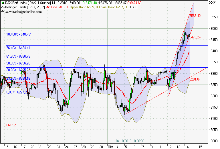
Task: Click the high value H:6476,08
Action: click(x=105, y=3)
